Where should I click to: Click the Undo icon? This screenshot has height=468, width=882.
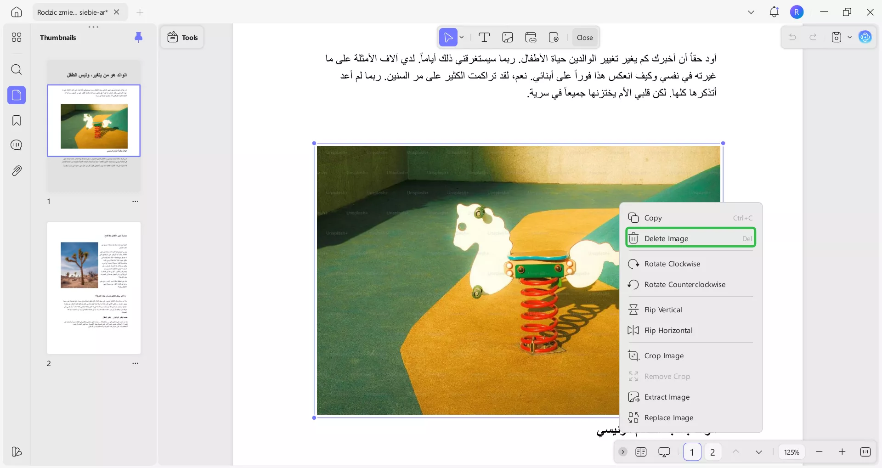tap(792, 37)
